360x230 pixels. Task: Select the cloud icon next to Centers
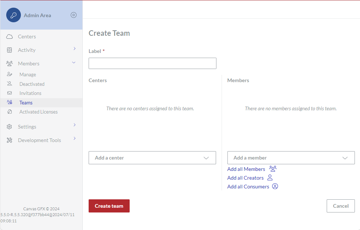[10, 37]
